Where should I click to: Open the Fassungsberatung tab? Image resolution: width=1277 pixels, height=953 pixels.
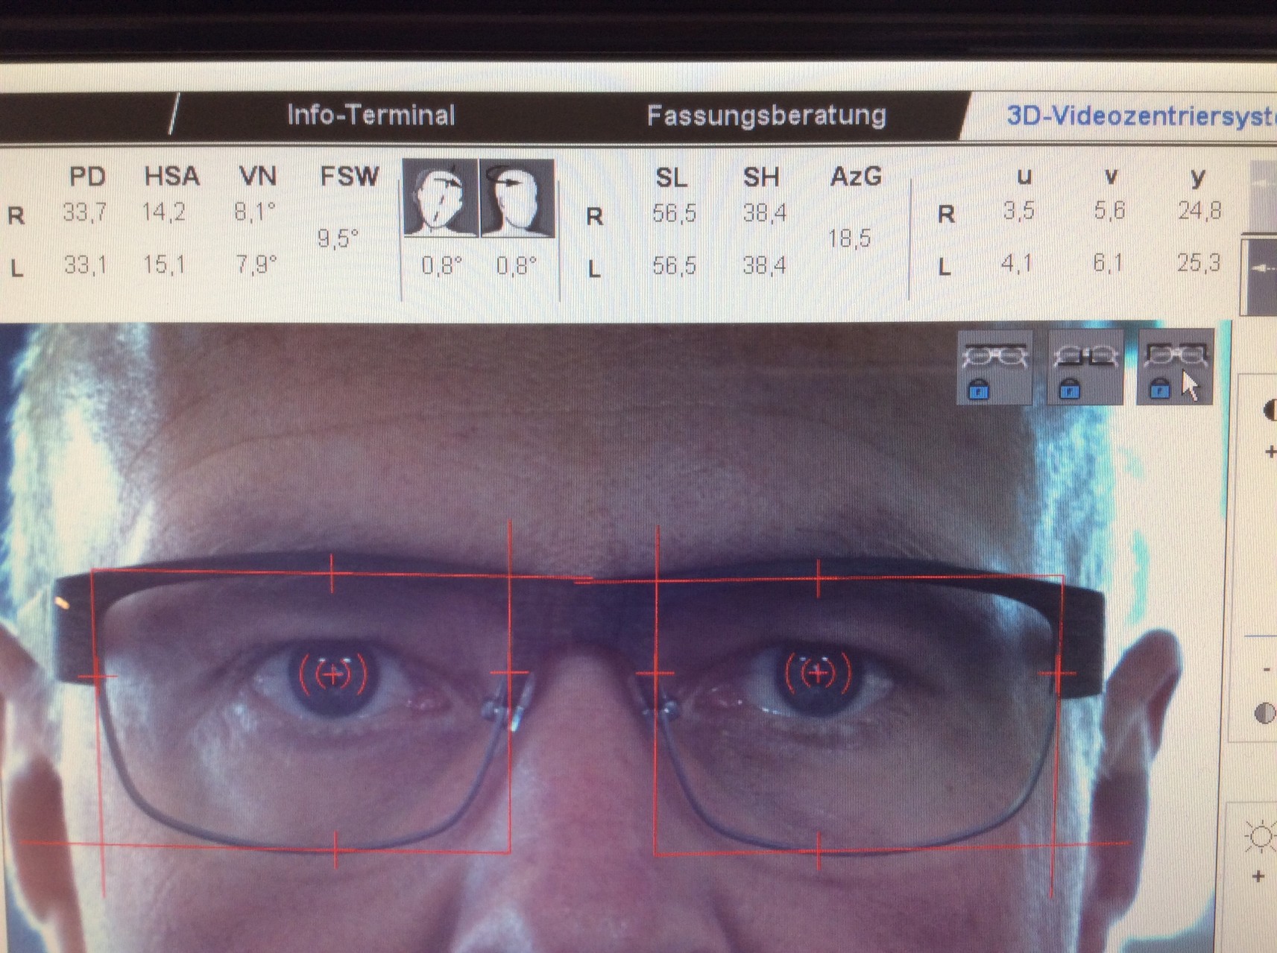tap(766, 115)
